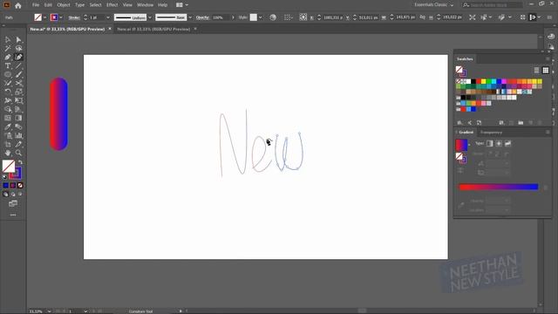
Task: Select the Rotate tool
Action: (x=8, y=92)
